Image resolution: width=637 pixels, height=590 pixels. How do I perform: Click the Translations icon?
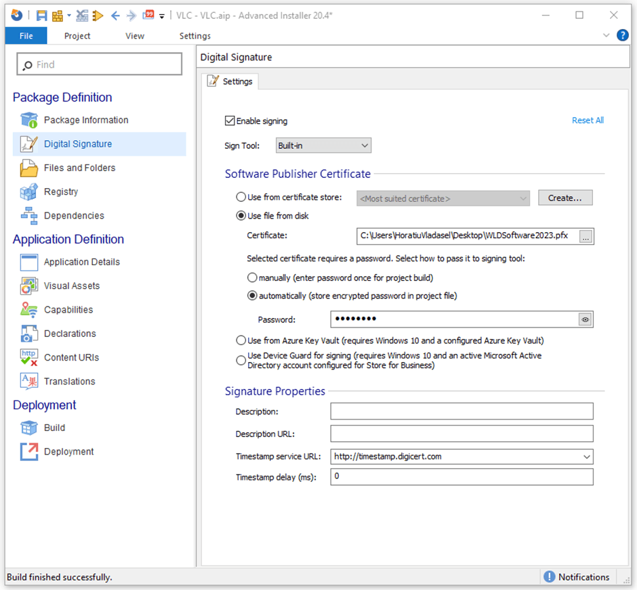[29, 382]
